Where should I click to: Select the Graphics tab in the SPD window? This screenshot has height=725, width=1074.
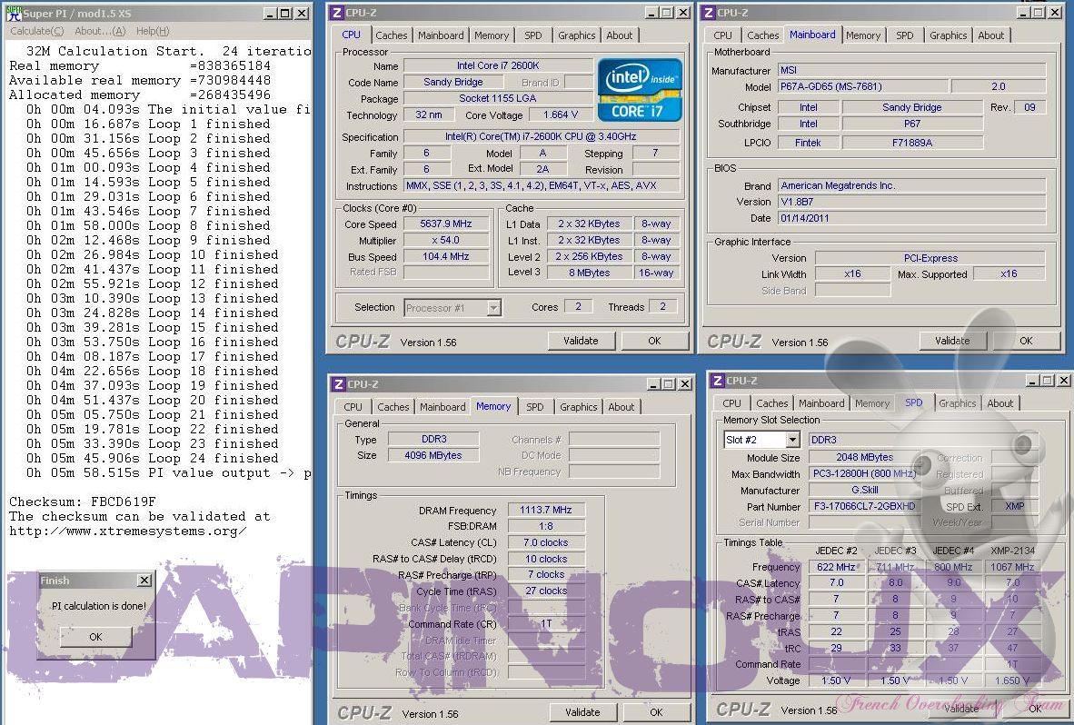(x=958, y=403)
